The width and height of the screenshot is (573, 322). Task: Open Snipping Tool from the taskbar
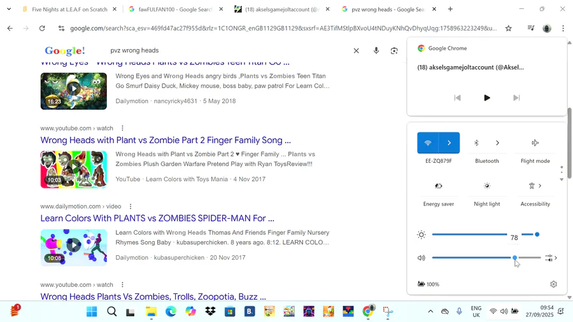tap(388, 311)
